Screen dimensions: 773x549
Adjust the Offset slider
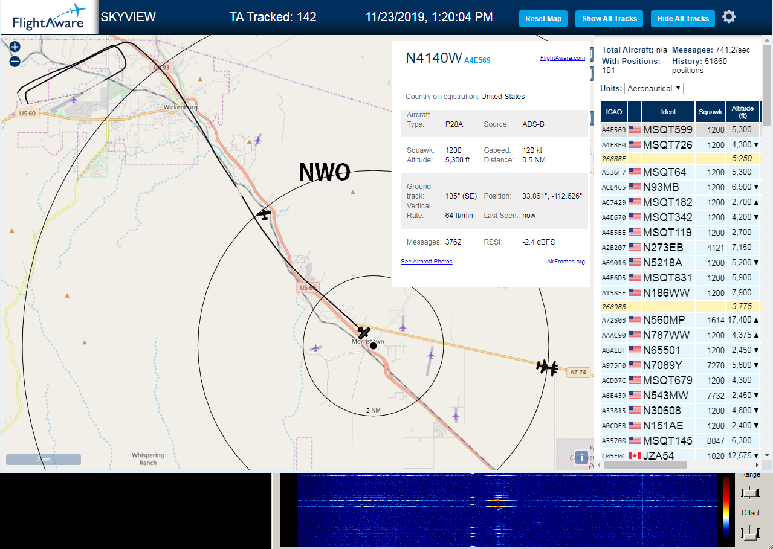click(x=750, y=532)
